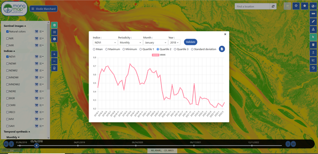
Task: Refresh the location search
Action: click(273, 6)
